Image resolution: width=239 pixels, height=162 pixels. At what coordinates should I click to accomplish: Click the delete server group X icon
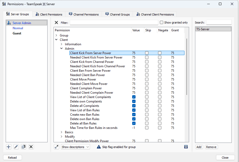coord(31,147)
